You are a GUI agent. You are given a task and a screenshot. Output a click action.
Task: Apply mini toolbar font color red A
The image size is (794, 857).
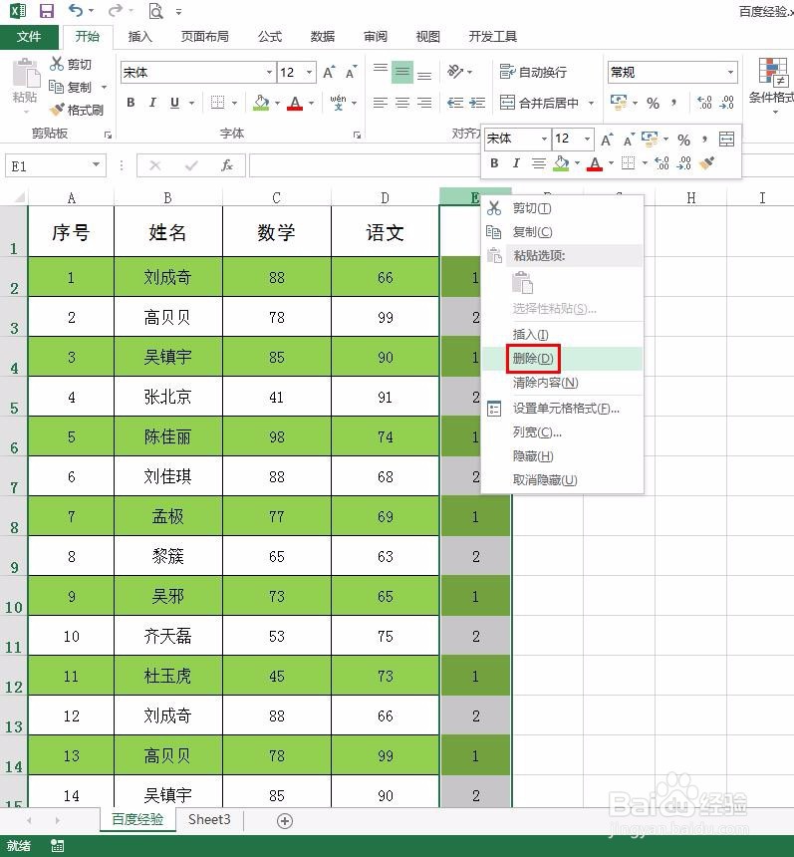[x=595, y=162]
